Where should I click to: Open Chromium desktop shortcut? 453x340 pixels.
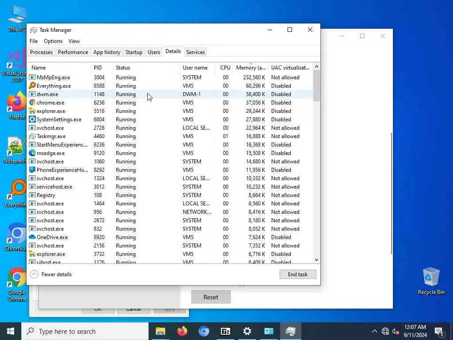15,236
